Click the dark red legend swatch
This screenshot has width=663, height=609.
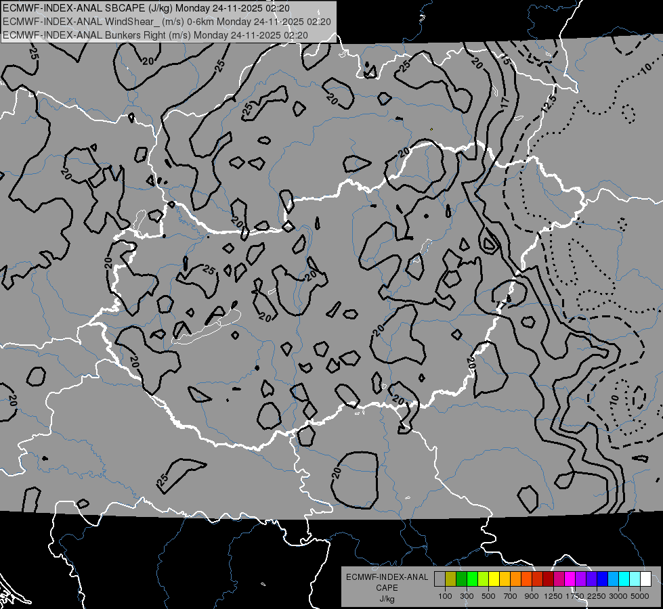tap(549, 579)
